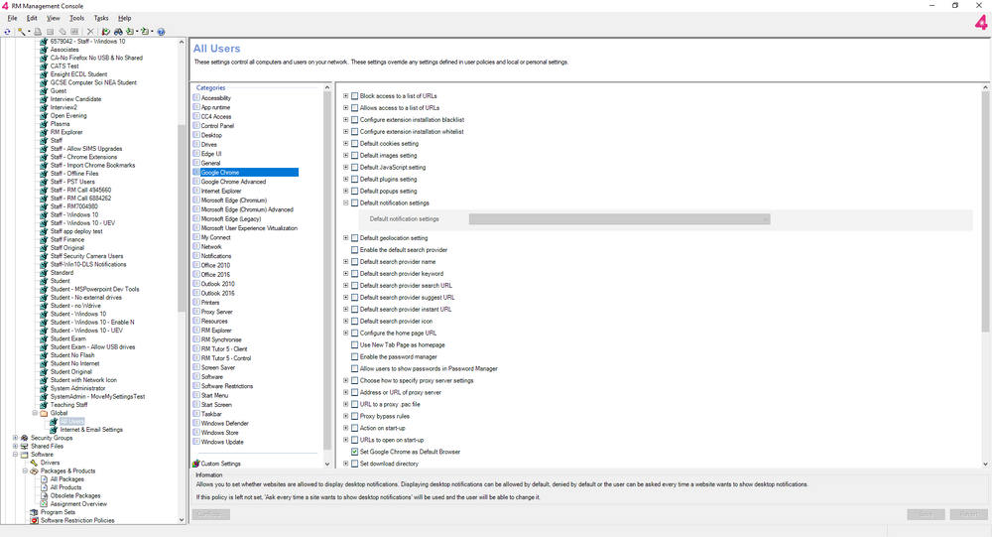The height and width of the screenshot is (537, 992).
Task: Click the Accessibility category icon
Action: pos(196,97)
